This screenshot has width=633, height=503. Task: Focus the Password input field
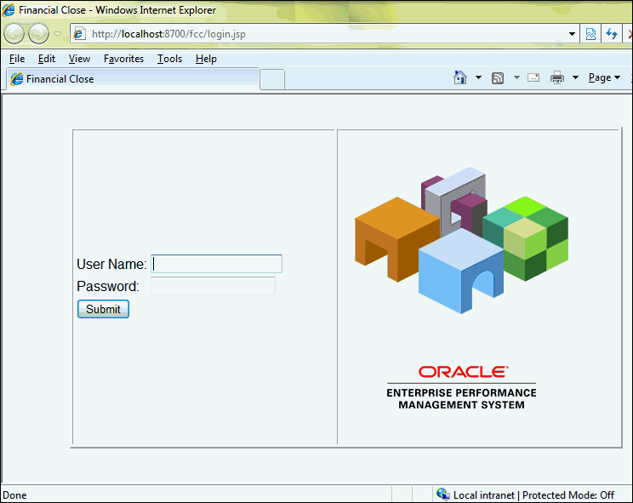tap(214, 286)
